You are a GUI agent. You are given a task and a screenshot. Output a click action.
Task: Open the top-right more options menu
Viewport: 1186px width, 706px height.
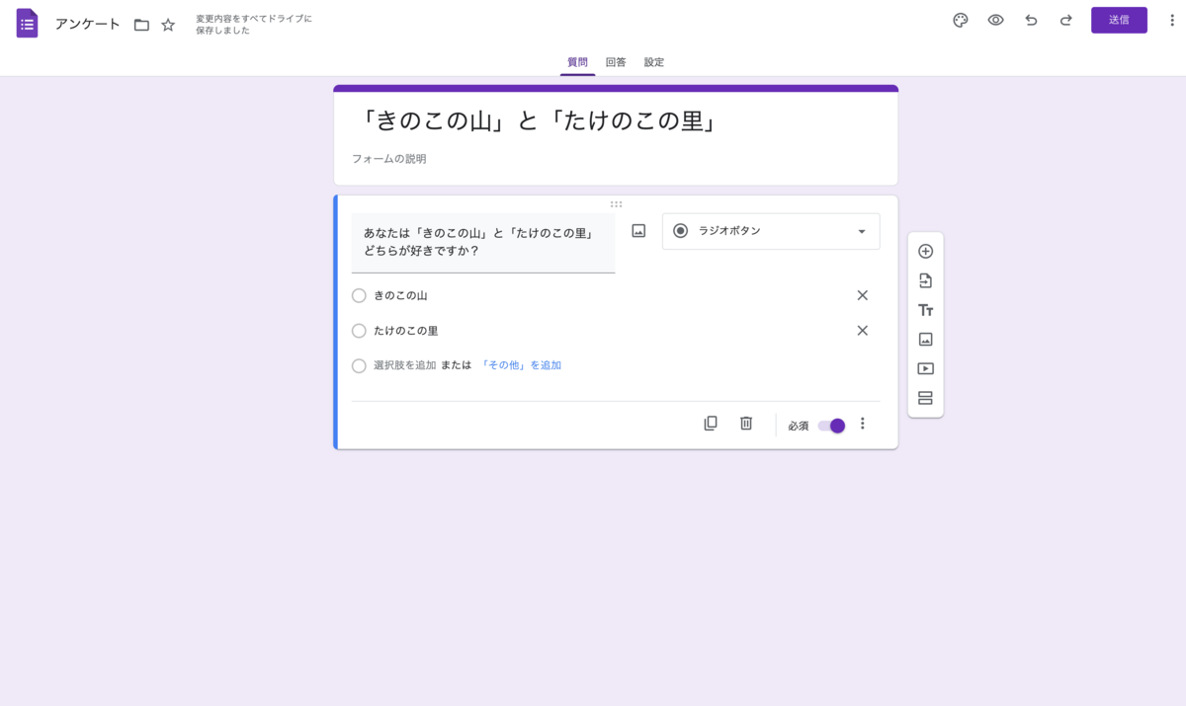[1172, 21]
